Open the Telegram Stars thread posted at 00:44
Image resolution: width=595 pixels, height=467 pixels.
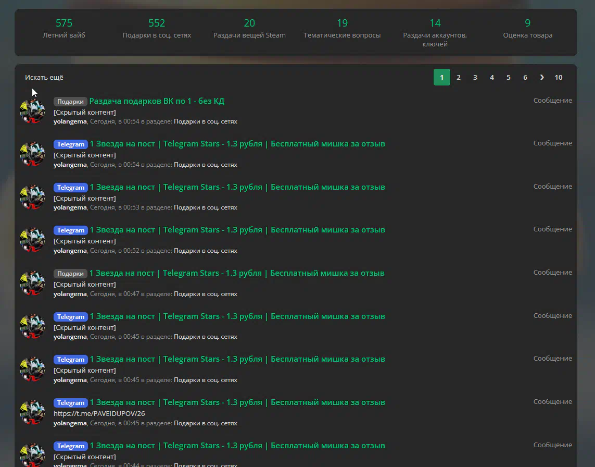[237, 446]
